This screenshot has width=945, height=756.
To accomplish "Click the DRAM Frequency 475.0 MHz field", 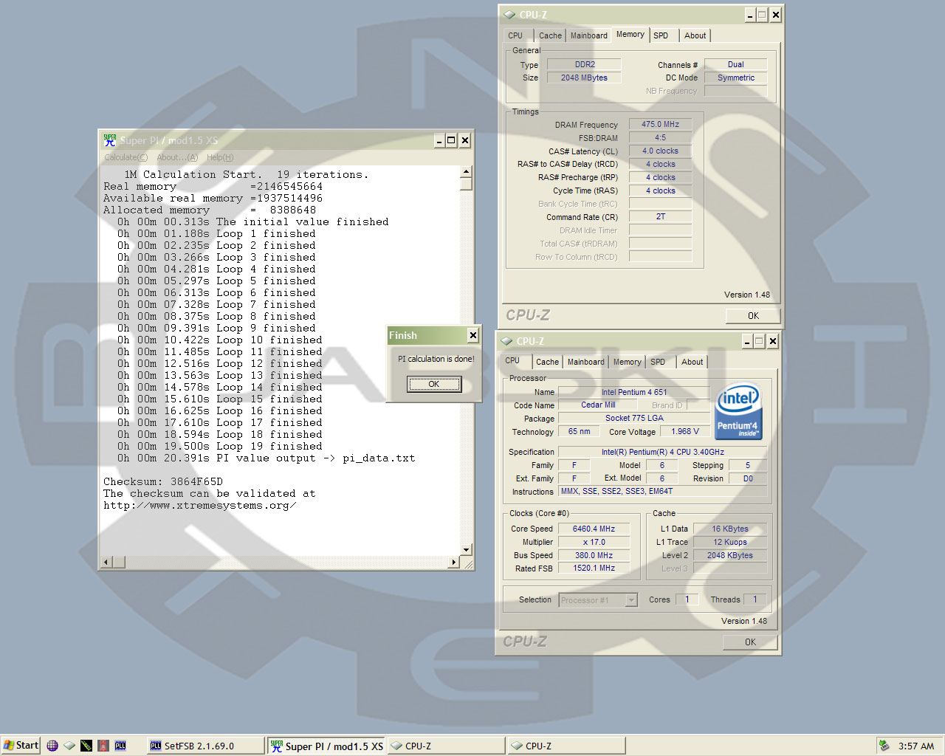I will click(660, 124).
